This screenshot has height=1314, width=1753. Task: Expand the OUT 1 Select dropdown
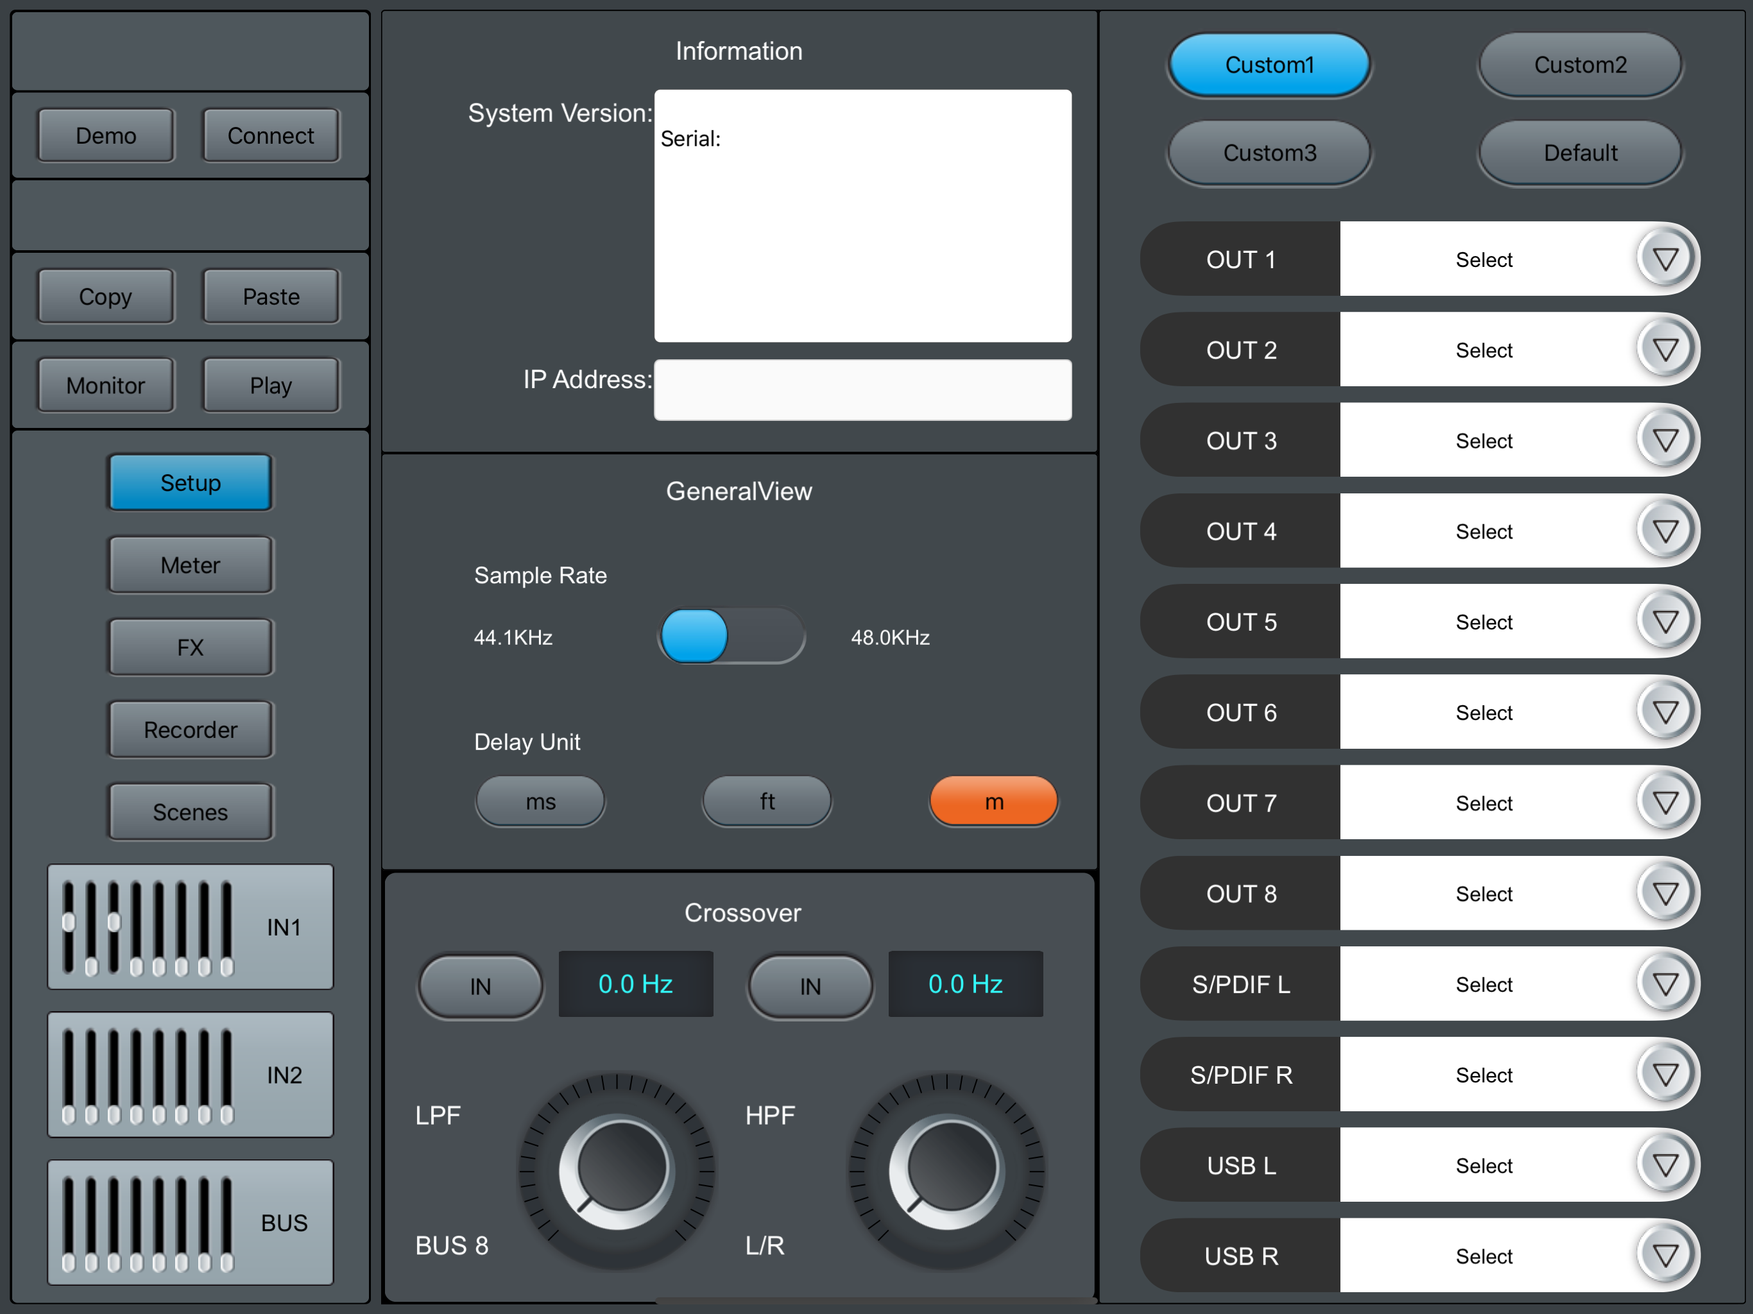coord(1484,259)
